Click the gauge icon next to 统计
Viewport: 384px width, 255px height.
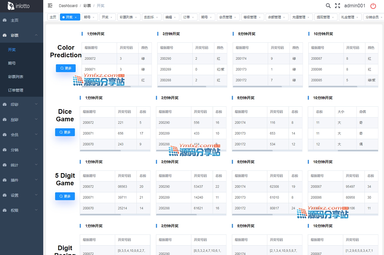5,165
